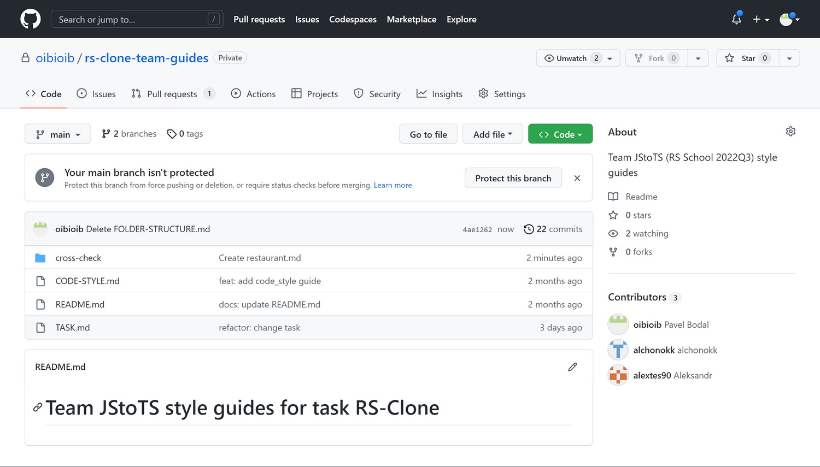Viewport: 820px width, 467px height.
Task: Open oibioib contributor avatar
Action: (618, 324)
